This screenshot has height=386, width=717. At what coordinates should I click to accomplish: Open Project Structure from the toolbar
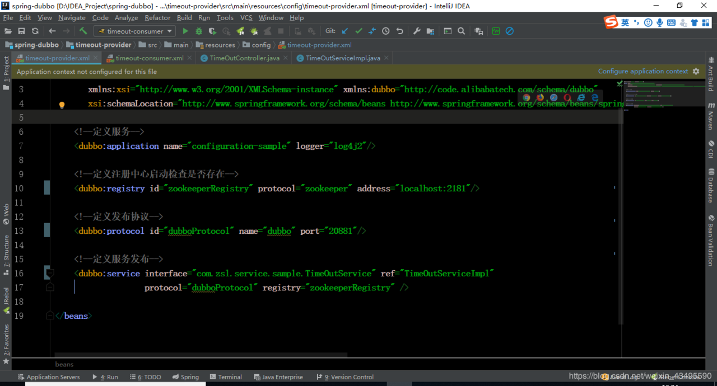tap(430, 31)
